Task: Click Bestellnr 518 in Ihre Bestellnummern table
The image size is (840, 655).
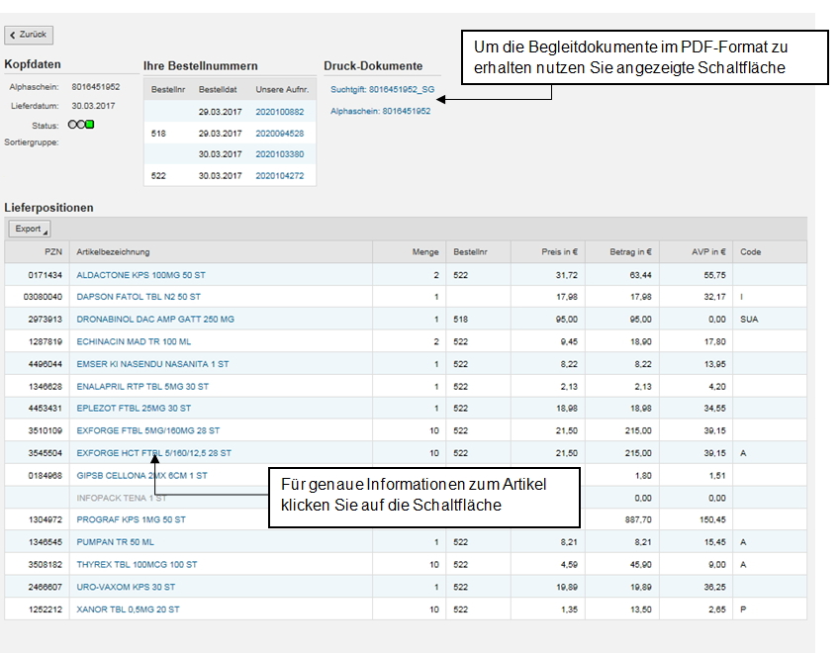Action: (x=158, y=134)
